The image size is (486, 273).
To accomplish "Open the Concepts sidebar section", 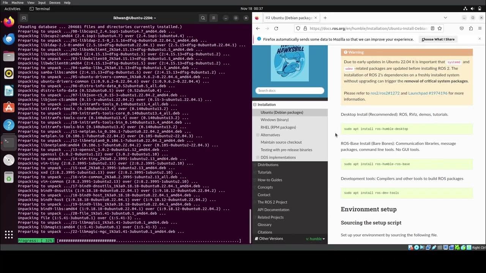I will click(x=265, y=187).
